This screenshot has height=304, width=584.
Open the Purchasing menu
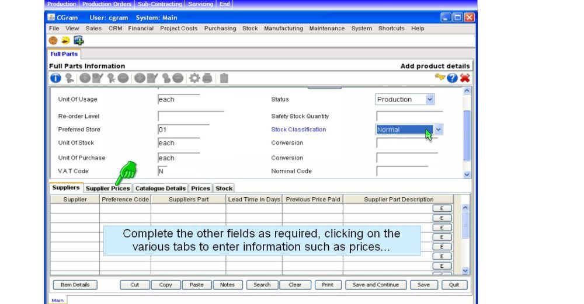pyautogui.click(x=220, y=28)
